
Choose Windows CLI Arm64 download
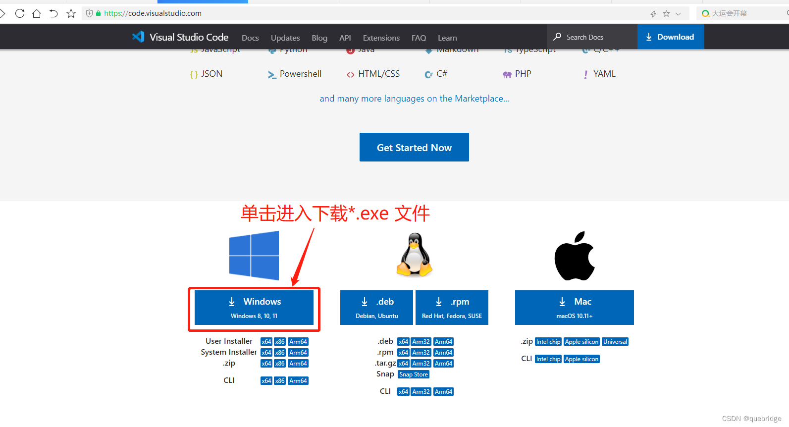(x=298, y=381)
